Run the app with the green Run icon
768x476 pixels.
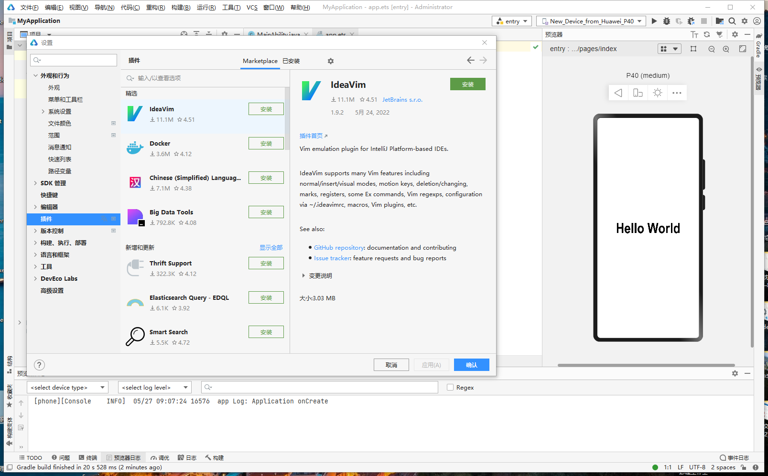coord(654,21)
